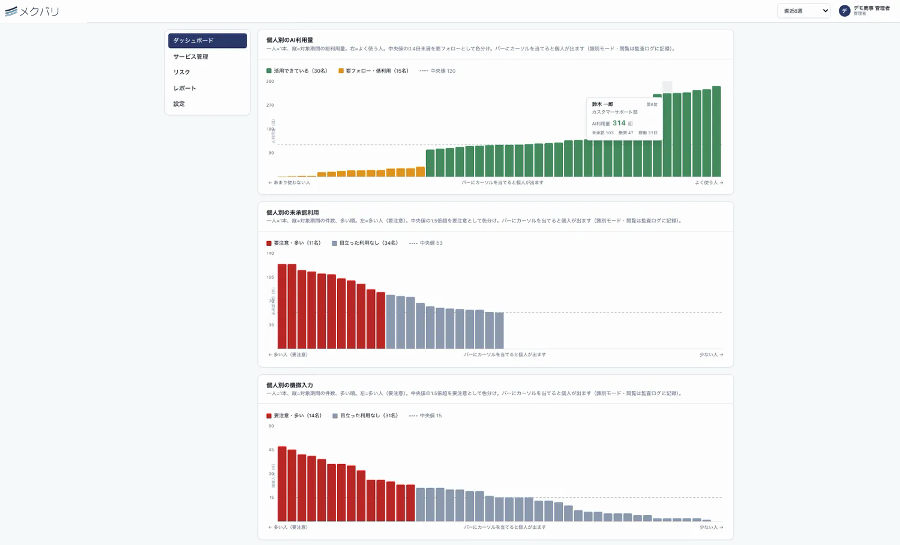Click the last orange bar in AI利用量 chart

(421, 172)
